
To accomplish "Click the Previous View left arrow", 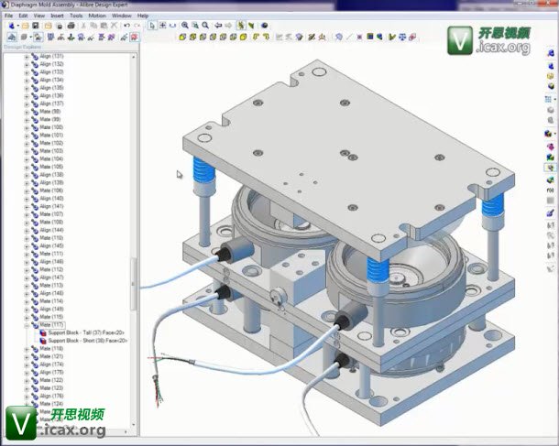I will pyautogui.click(x=218, y=26).
